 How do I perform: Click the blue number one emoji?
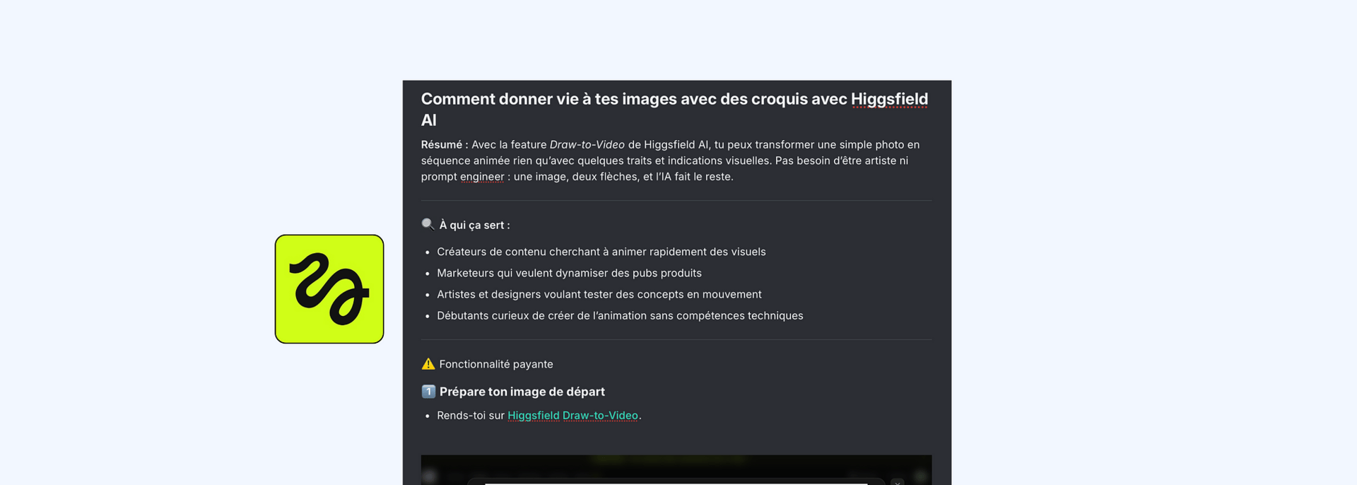coord(428,392)
